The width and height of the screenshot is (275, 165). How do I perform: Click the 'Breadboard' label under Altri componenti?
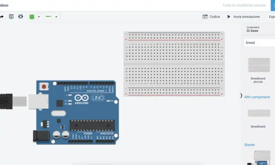click(x=258, y=126)
